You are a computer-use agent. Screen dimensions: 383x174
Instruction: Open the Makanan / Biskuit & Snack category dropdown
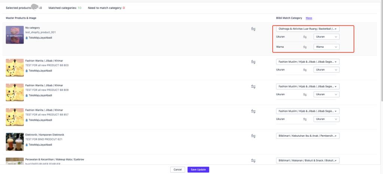308,161
